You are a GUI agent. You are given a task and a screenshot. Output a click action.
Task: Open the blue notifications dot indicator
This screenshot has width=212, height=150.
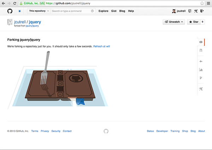pos(19,11)
